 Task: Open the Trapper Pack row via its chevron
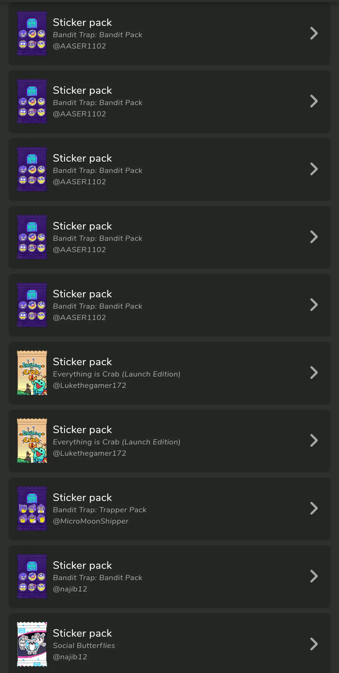(314, 508)
